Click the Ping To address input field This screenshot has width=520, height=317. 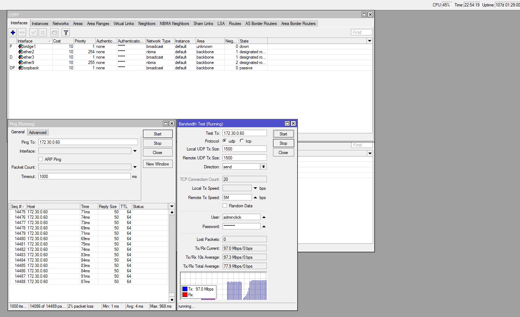[x=88, y=142]
